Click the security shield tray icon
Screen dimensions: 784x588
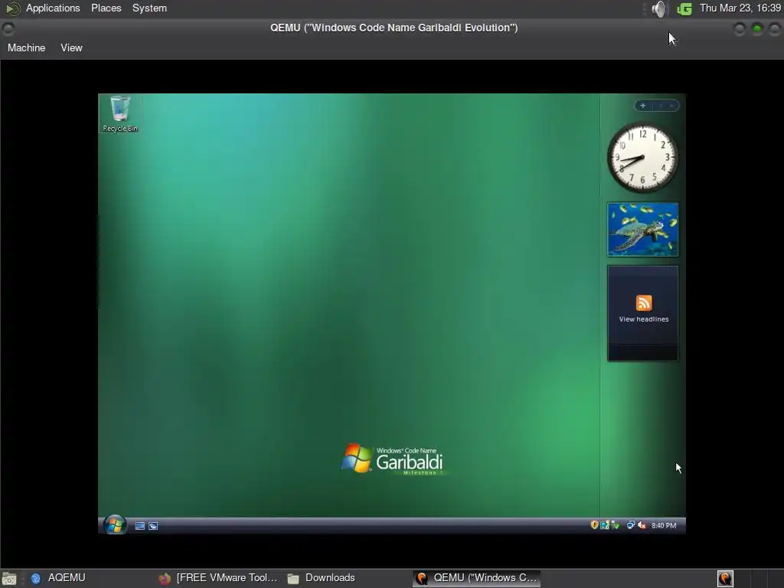[594, 524]
